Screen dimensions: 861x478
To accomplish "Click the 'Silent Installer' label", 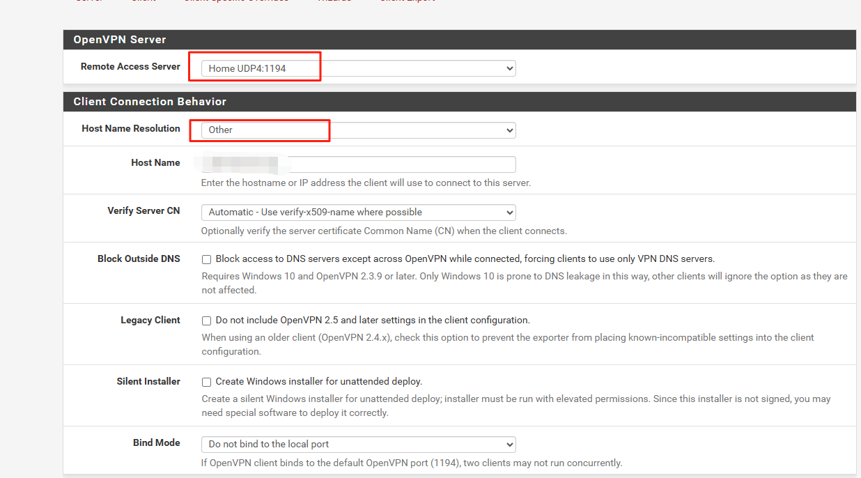I will tap(148, 381).
